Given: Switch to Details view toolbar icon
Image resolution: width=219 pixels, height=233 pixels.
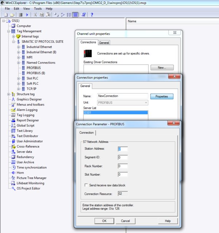Looking at the screenshot, I should pyautogui.click(x=76, y=15).
